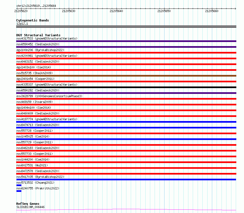Click the nsv6590452 (Sedlazeck2020) label
The image size is (244, 213).
(38, 44)
